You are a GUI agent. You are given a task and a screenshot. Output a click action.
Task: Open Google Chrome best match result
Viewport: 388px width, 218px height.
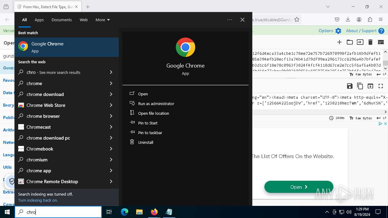coord(67,47)
